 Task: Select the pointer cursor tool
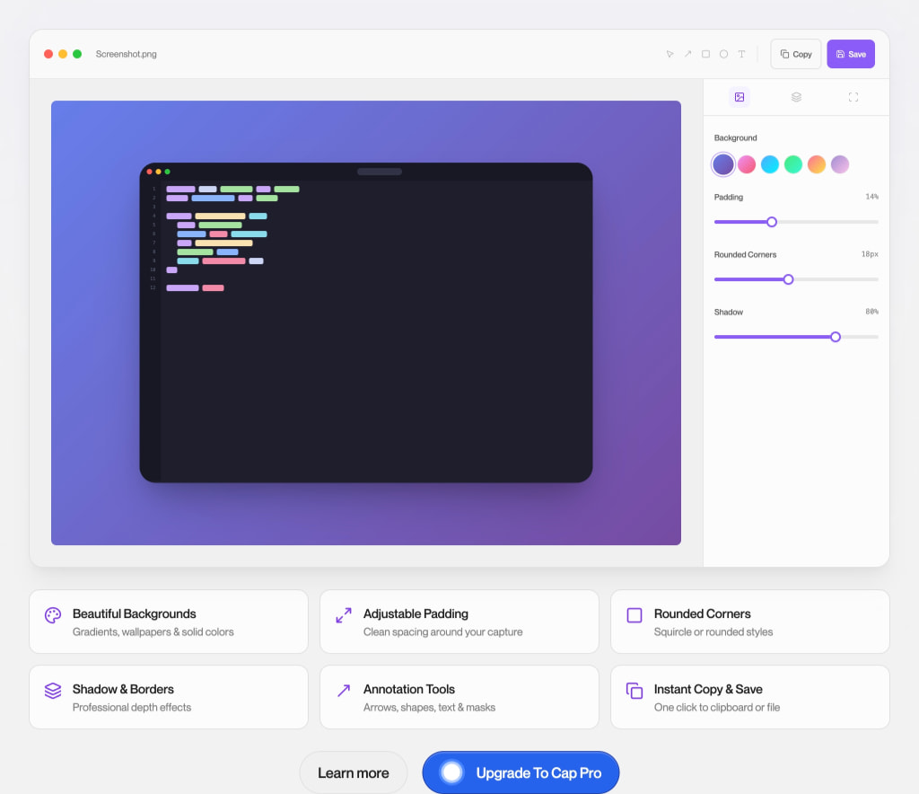click(670, 54)
